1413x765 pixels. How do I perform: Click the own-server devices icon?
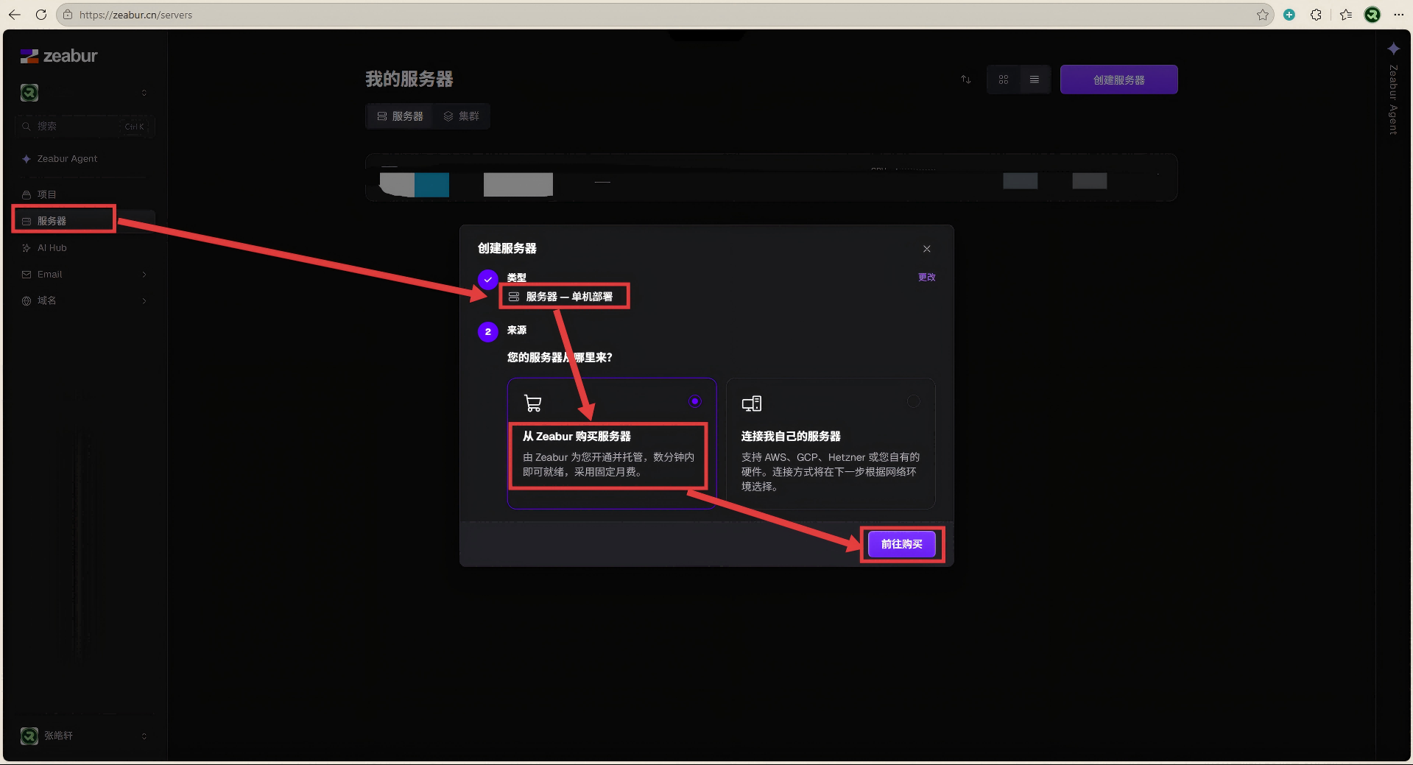[x=752, y=403]
